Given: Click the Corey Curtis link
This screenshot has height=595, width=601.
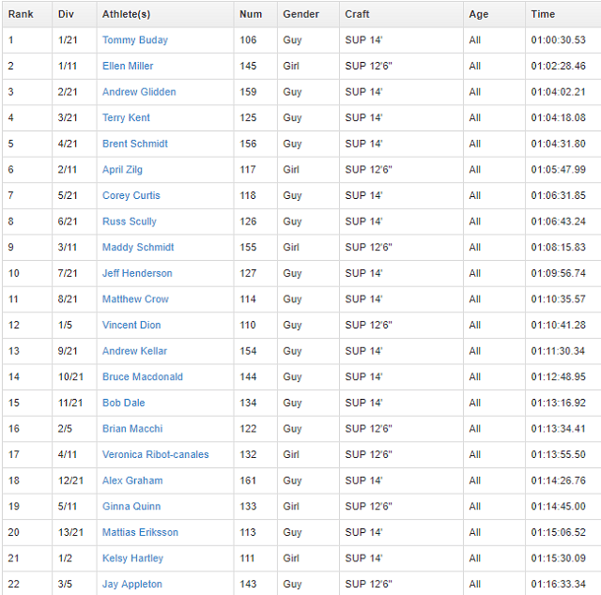Looking at the screenshot, I should [x=131, y=196].
